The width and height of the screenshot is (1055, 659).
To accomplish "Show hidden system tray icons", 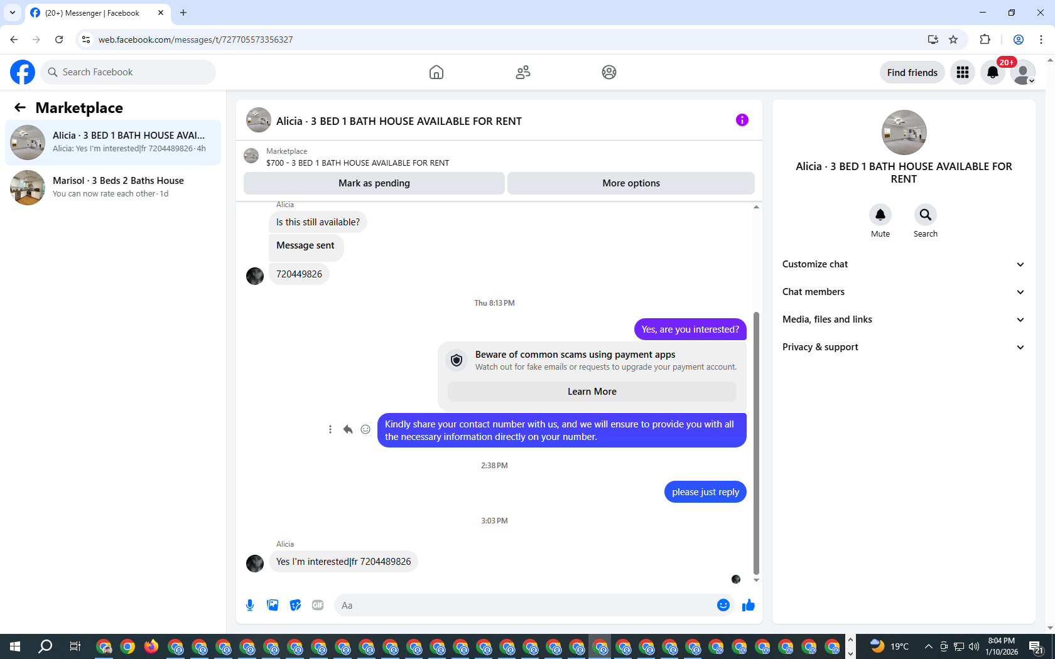I will pos(928,646).
